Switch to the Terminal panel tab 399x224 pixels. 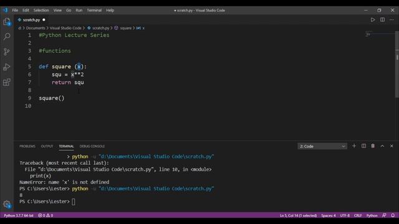[66, 146]
